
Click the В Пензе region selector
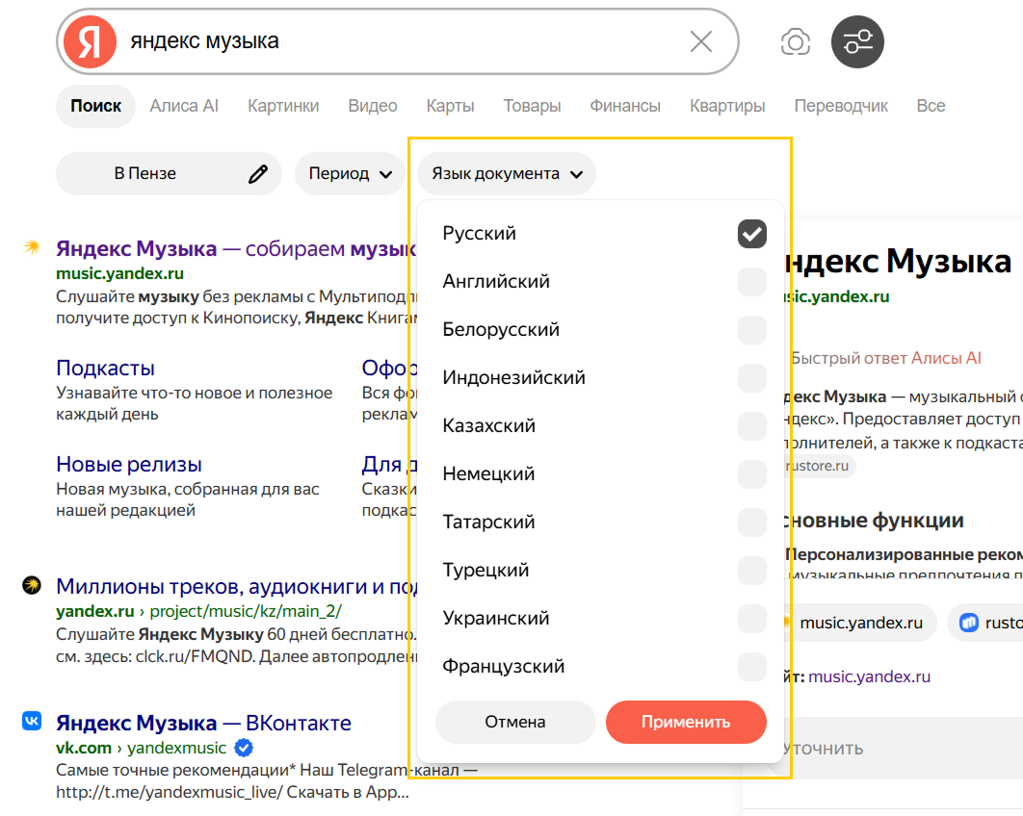(169, 174)
